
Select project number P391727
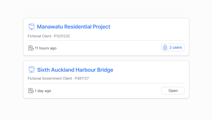82,78
